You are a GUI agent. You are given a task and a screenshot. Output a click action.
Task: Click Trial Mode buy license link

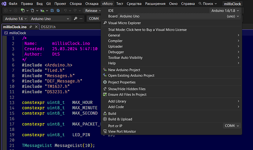pos(147,30)
